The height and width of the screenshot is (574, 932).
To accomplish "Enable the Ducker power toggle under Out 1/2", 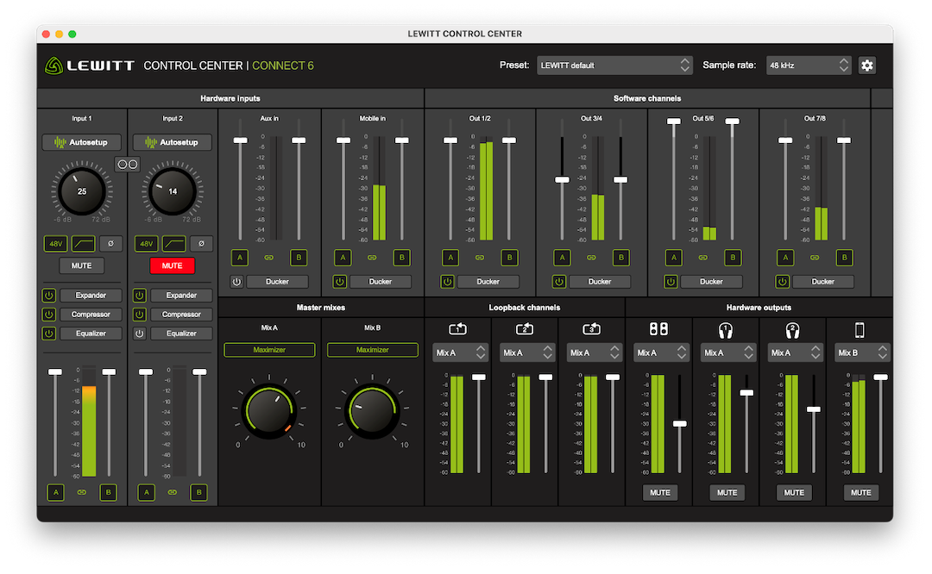I will tap(447, 281).
